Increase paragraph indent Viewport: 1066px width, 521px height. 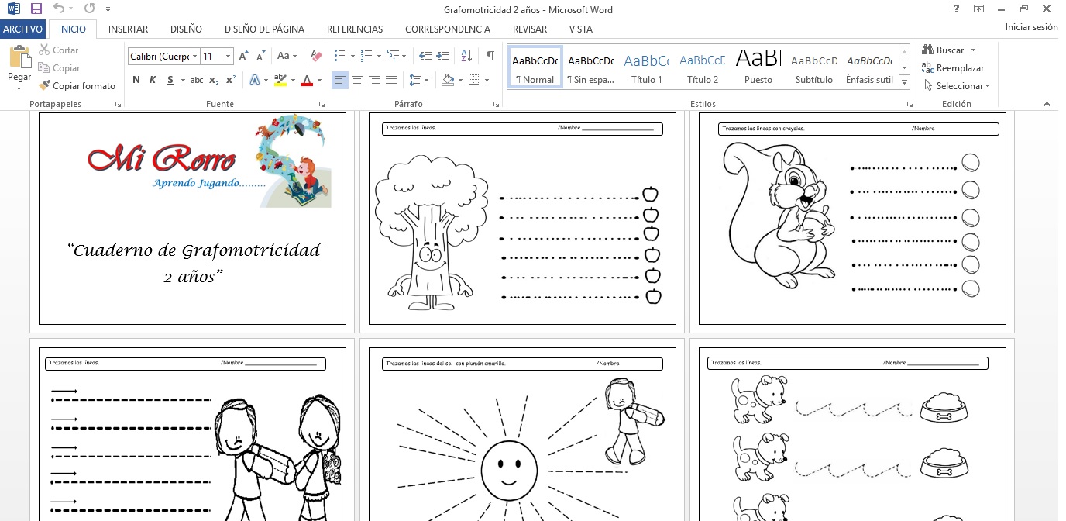tap(442, 56)
